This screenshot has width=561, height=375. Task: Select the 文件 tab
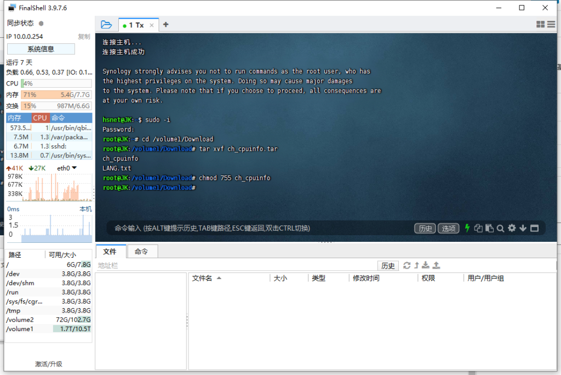[x=110, y=252]
